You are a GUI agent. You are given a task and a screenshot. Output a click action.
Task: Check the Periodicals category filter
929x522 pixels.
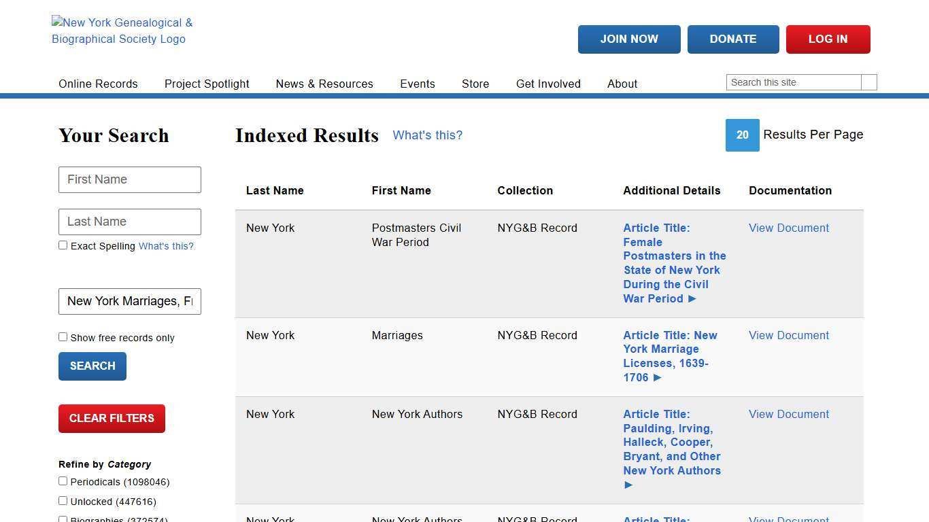pyautogui.click(x=63, y=481)
